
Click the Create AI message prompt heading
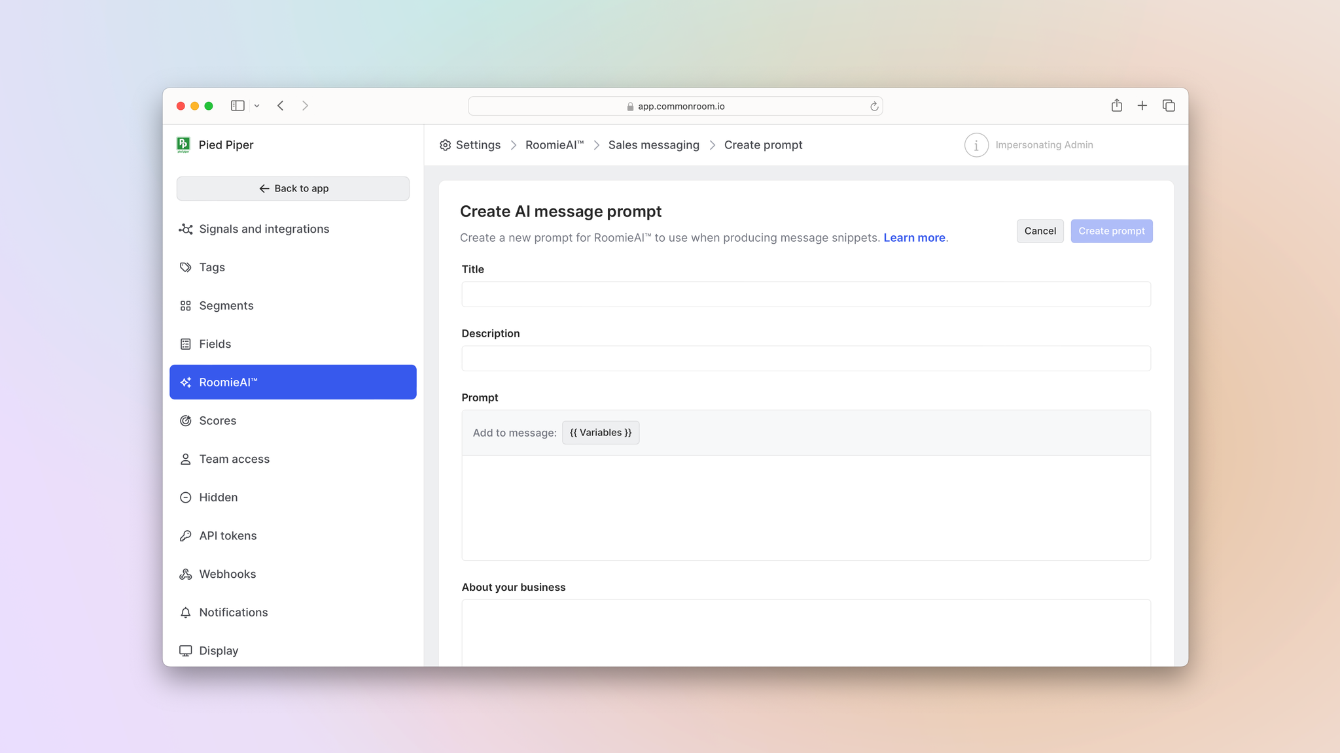click(561, 212)
